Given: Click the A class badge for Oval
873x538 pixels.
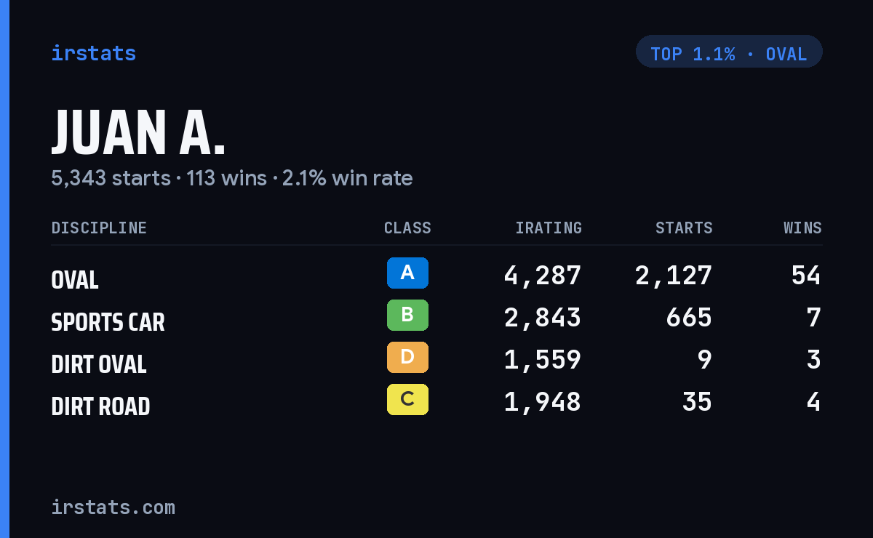Looking at the screenshot, I should tap(407, 273).
